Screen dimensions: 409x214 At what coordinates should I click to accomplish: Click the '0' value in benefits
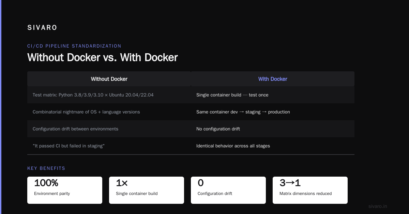(x=201, y=183)
